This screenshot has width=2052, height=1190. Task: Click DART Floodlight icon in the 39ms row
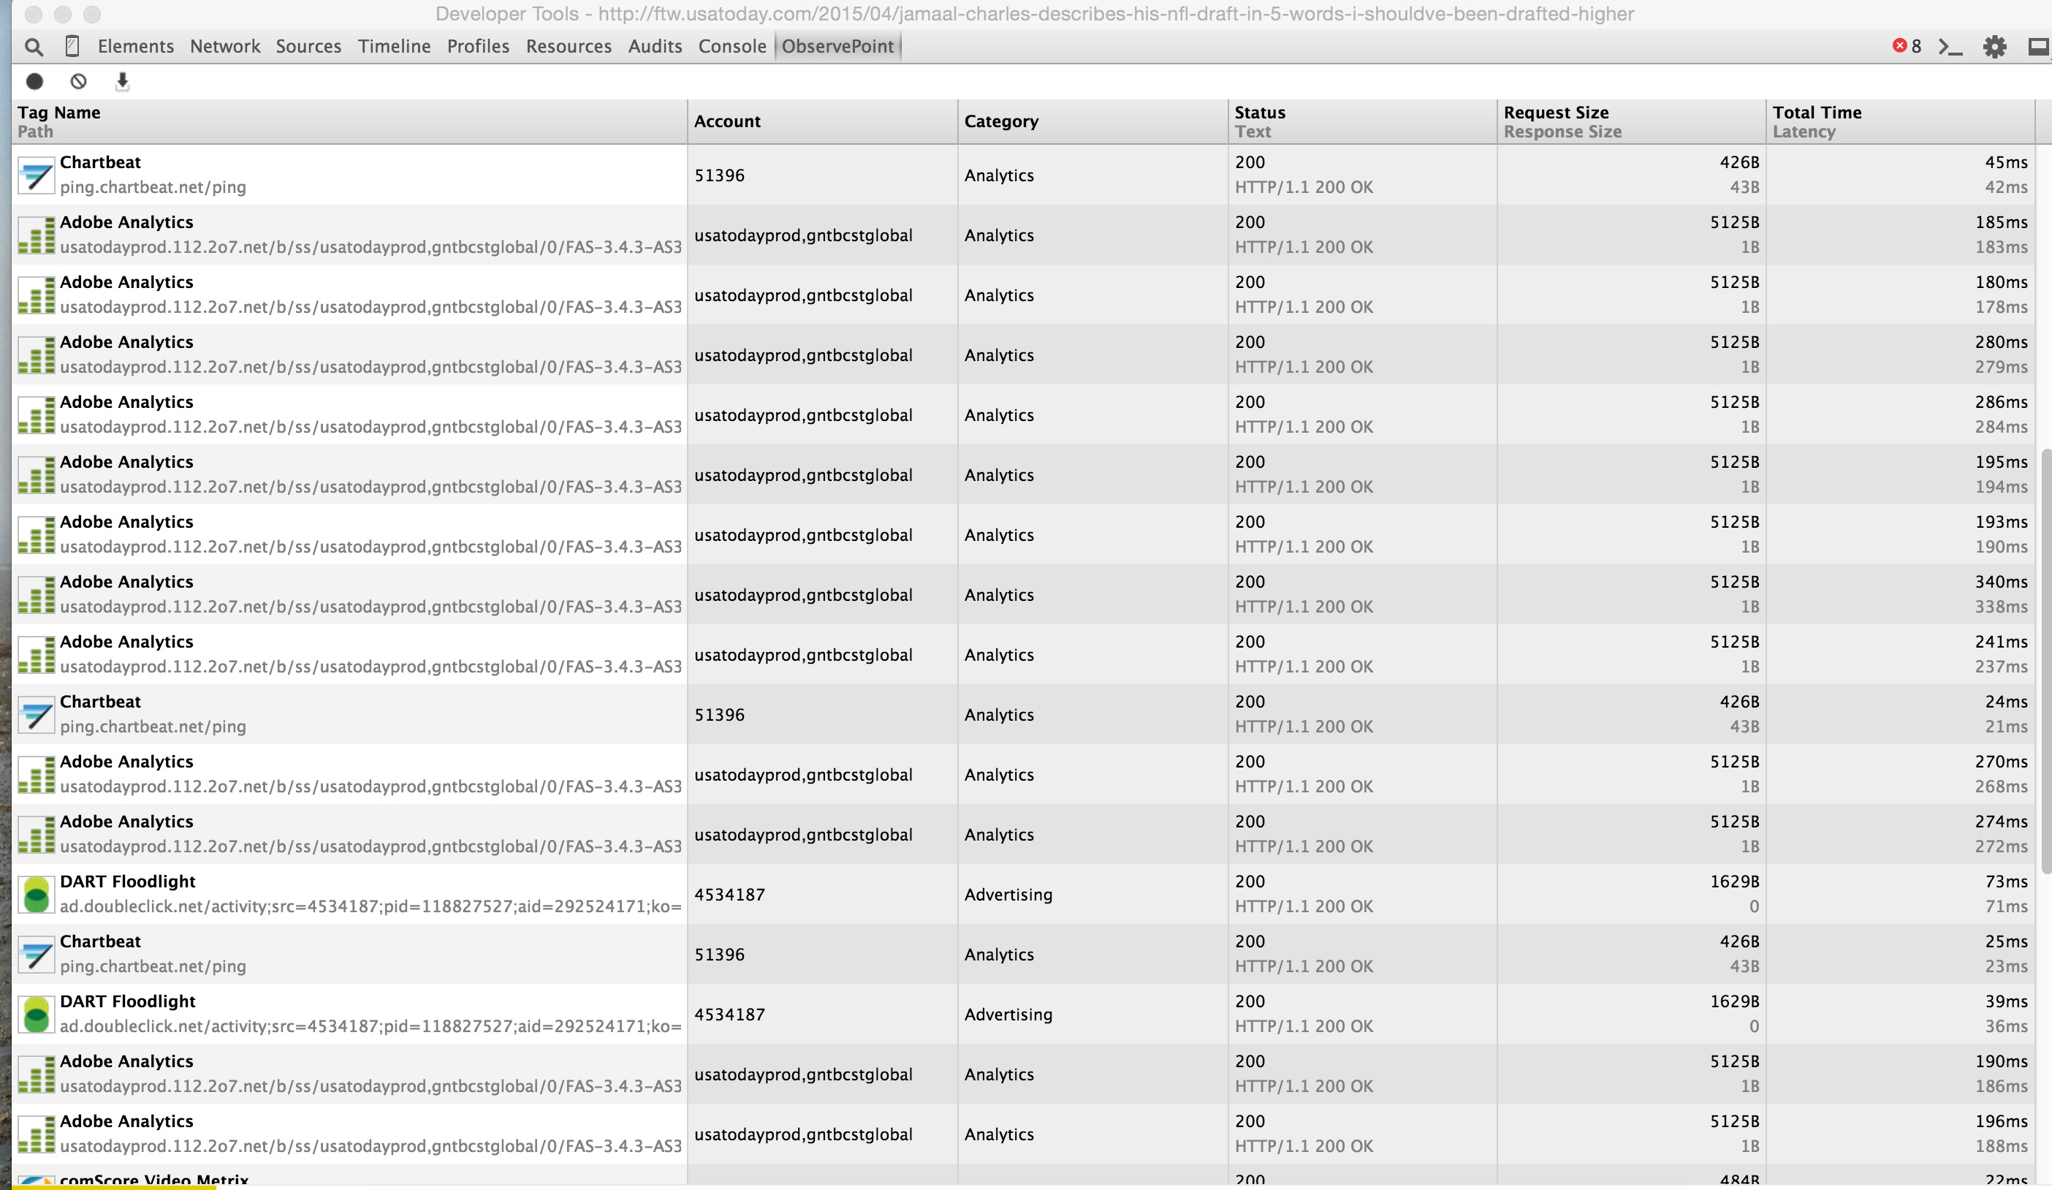(x=37, y=1014)
